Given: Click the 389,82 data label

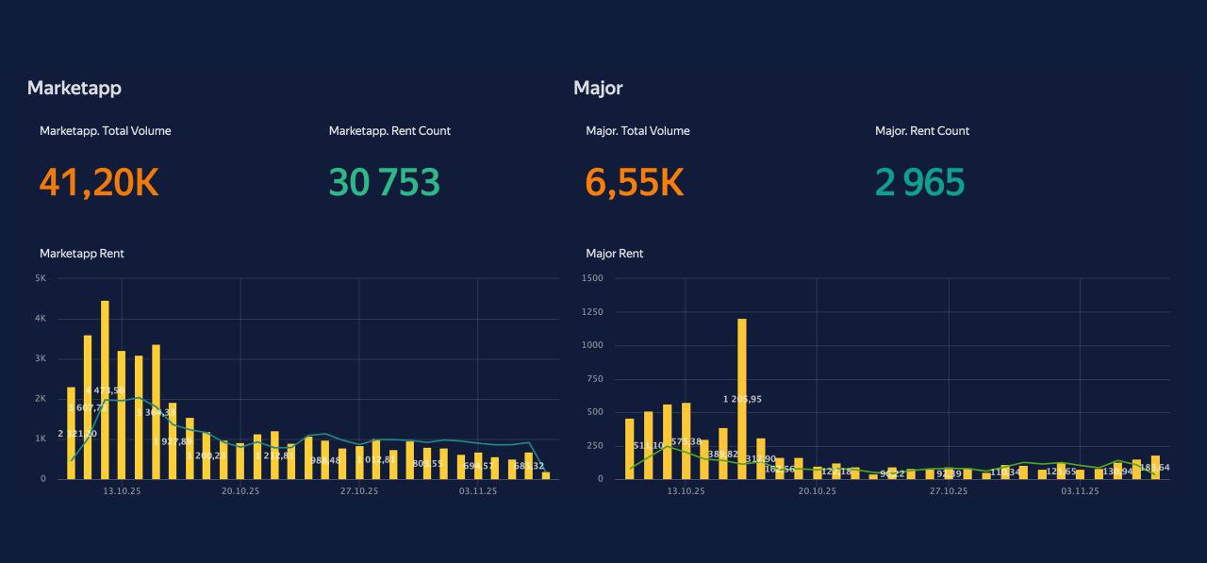Looking at the screenshot, I should point(723,454).
